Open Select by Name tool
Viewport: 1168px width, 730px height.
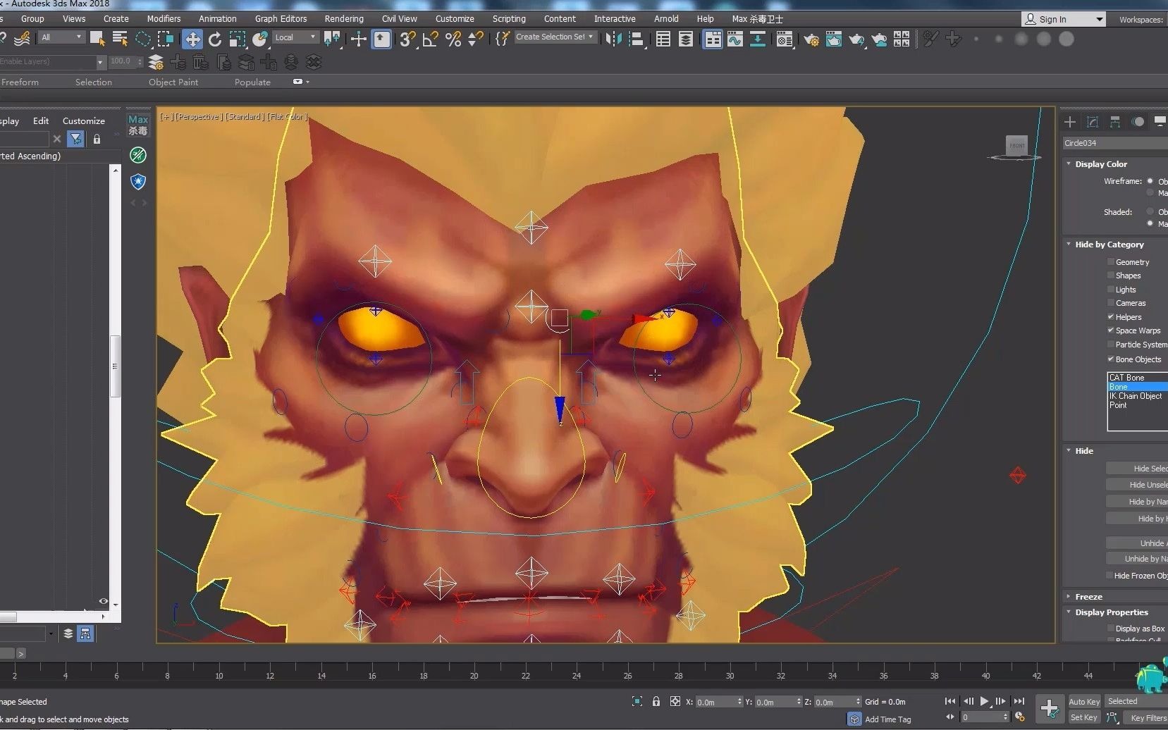[120, 39]
